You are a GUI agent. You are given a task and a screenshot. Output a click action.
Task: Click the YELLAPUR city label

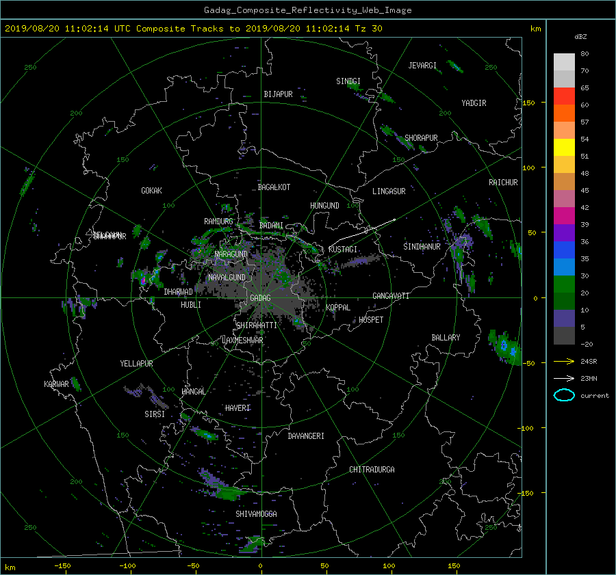[136, 364]
